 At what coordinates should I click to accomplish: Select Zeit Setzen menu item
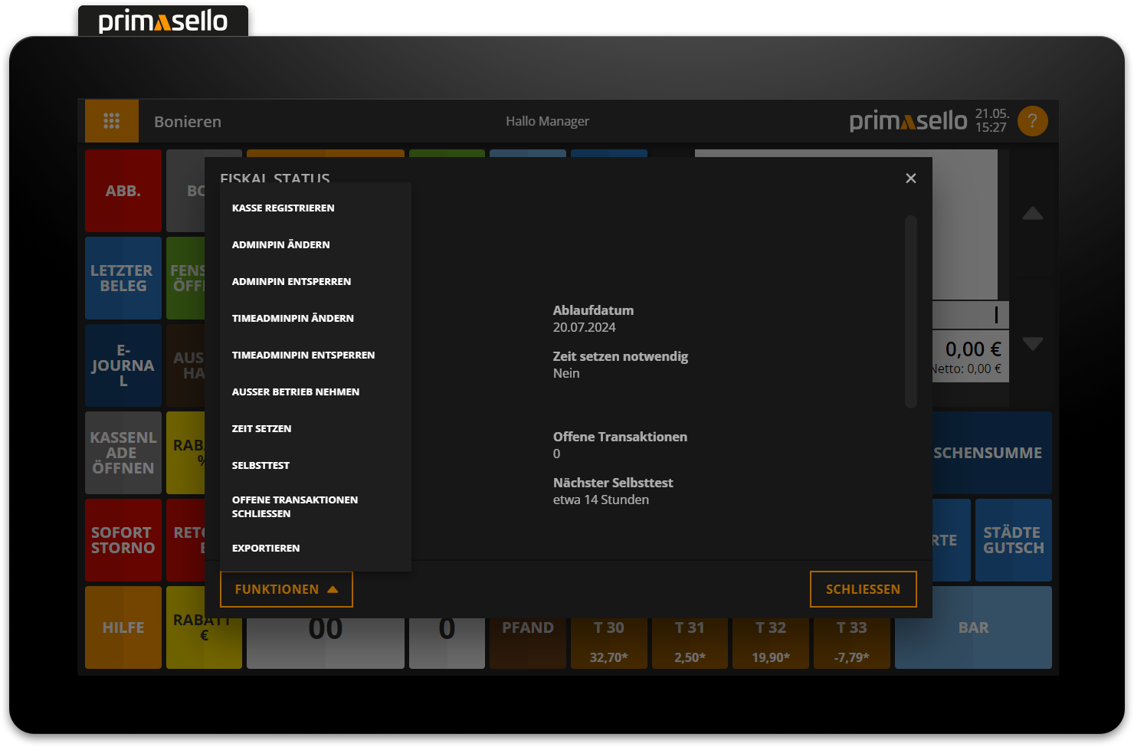click(x=262, y=429)
